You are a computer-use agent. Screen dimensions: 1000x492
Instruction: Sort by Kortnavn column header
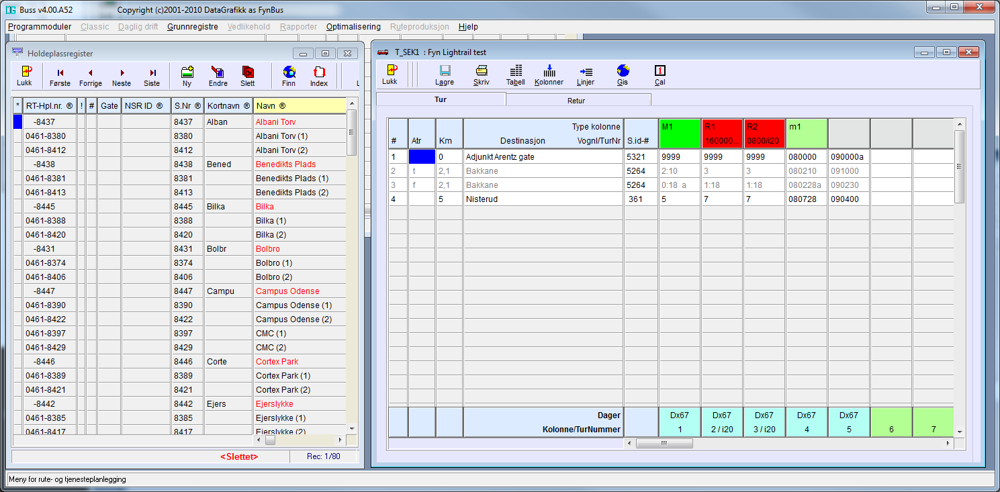tap(228, 105)
